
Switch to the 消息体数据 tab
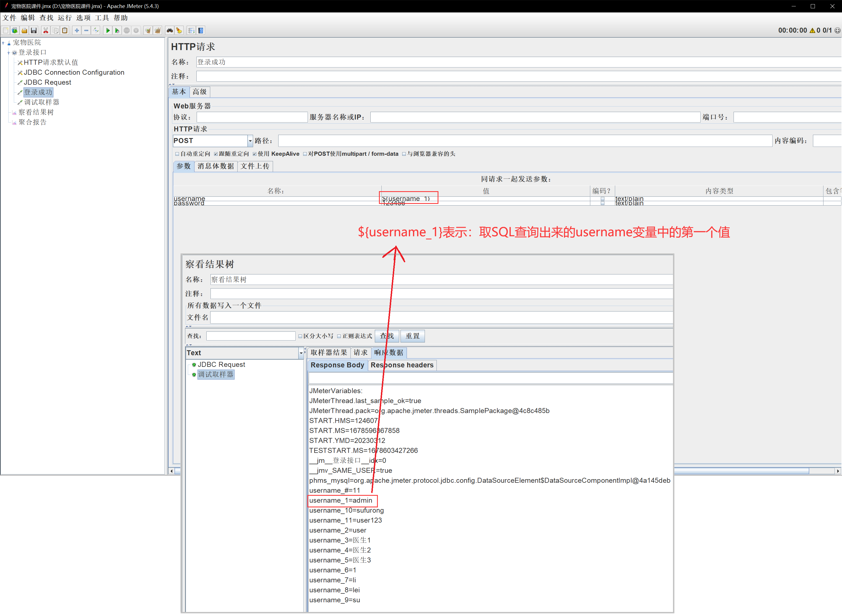tap(215, 166)
